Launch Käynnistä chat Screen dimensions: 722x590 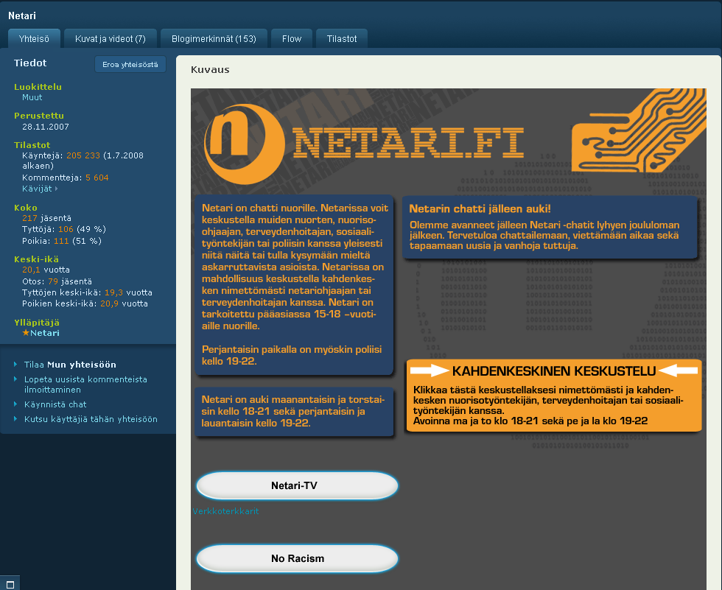55,404
